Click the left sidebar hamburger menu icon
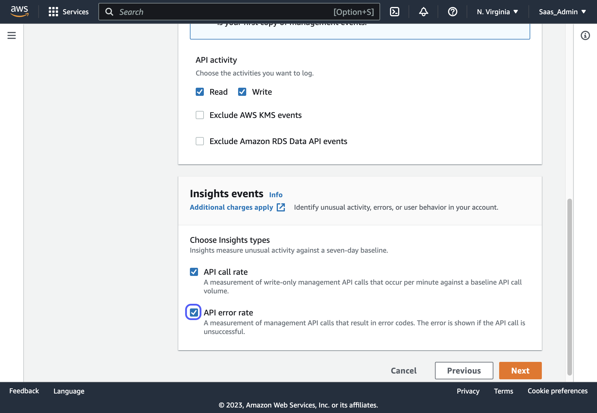597x413 pixels. coord(12,35)
